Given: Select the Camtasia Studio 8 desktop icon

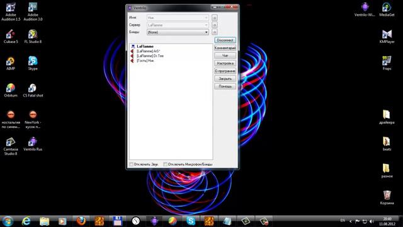Looking at the screenshot, I should coord(11,146).
